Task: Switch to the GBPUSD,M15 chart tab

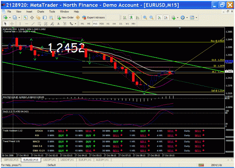Action: pos(11,160)
